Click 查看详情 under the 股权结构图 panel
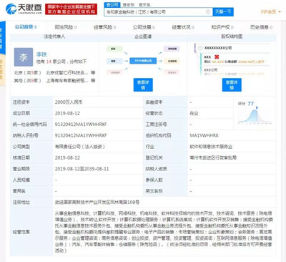 point(232,85)
